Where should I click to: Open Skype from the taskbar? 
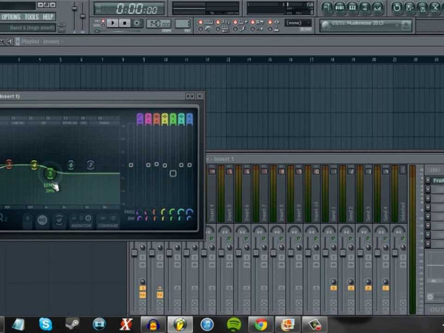point(46,324)
